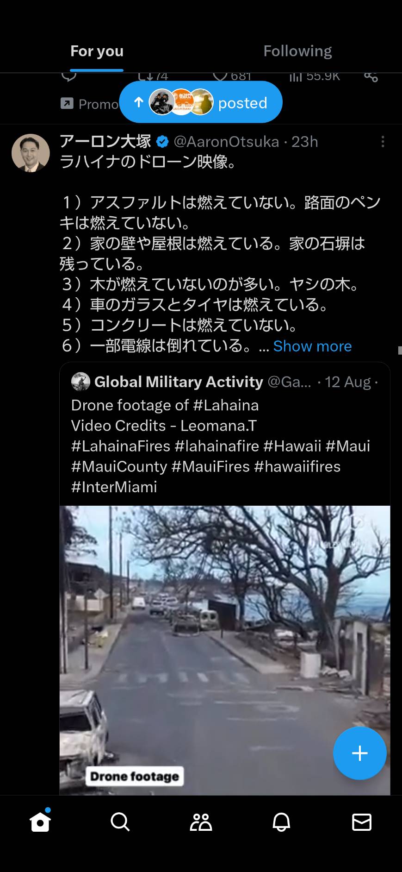Screen dimensions: 402x872
Task: Tap the share icon on promoted post
Action: click(x=371, y=76)
